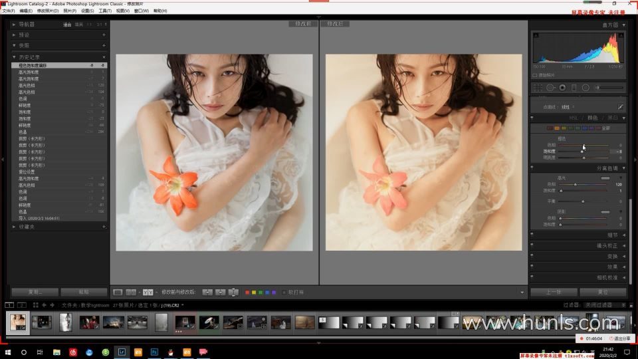Select the latest history step at list top
The width and height of the screenshot is (638, 359).
(59, 66)
